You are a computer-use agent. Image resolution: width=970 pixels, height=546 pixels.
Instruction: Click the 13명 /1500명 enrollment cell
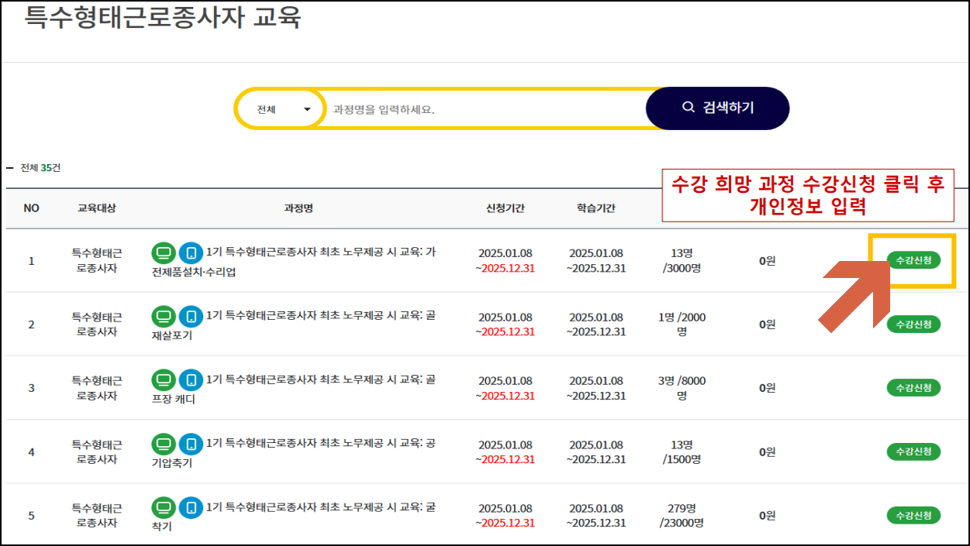[x=682, y=452]
